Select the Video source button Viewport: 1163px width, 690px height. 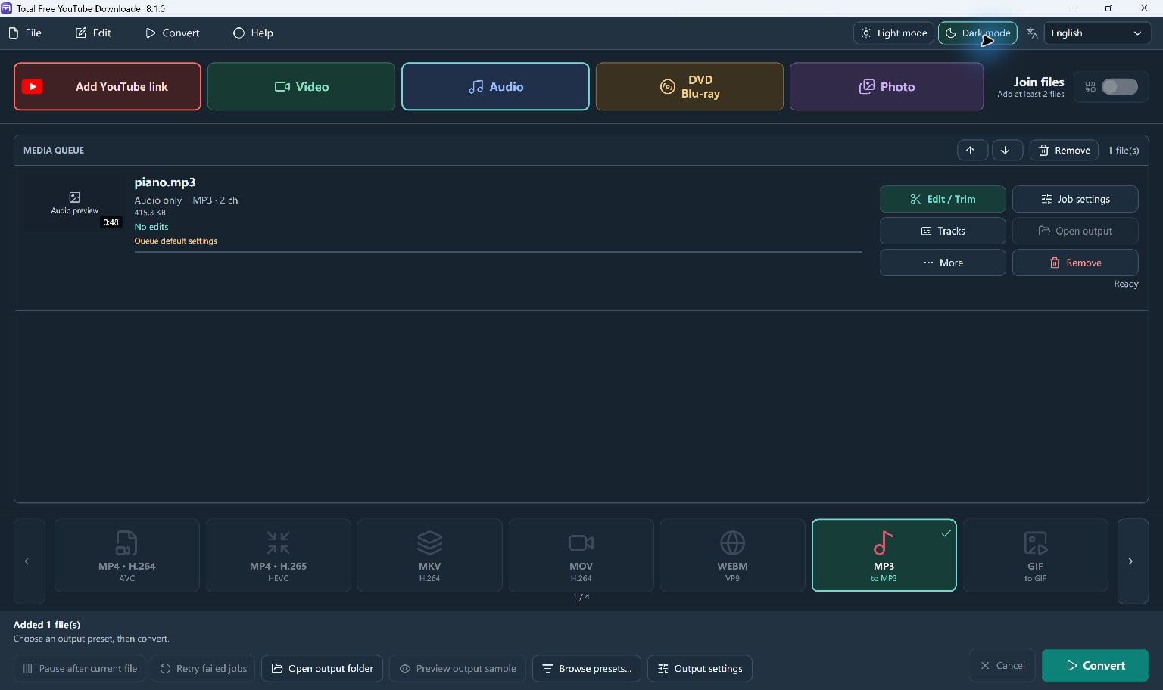pyautogui.click(x=301, y=86)
